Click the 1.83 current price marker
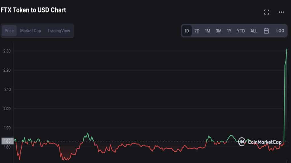The image size is (291, 163). coord(7,141)
